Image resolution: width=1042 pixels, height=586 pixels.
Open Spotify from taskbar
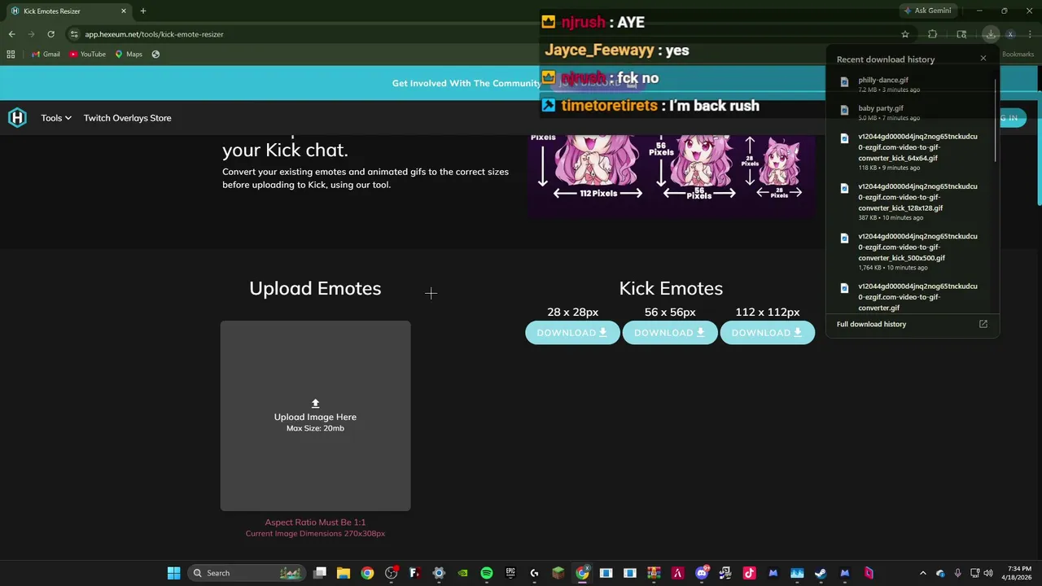tap(487, 573)
